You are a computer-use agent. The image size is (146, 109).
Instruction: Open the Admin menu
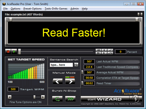coord(75,9)
